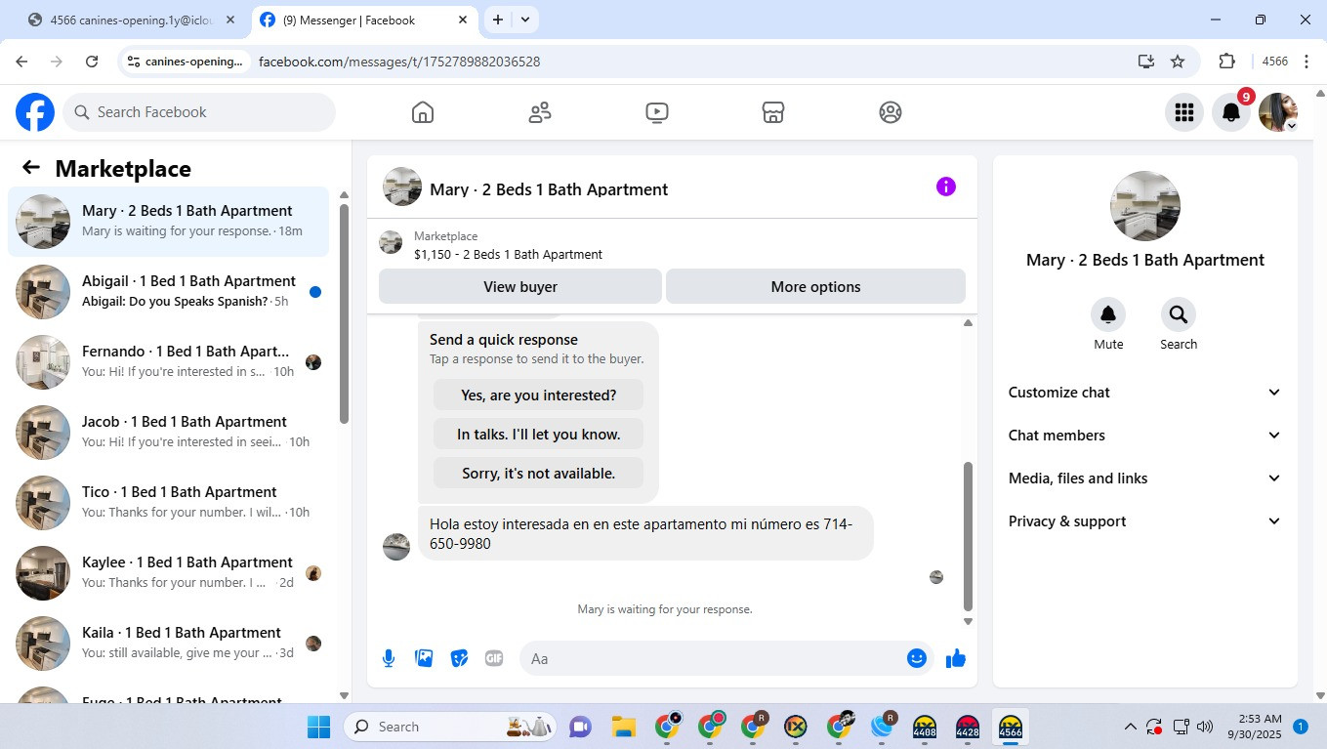Open the emoji picker in message box

coord(917,658)
